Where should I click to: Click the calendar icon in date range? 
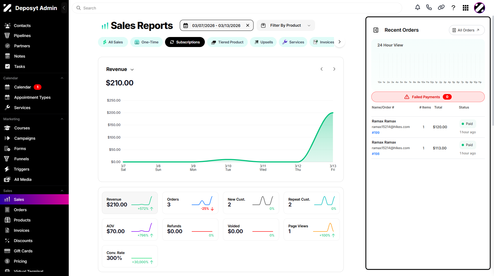(186, 25)
